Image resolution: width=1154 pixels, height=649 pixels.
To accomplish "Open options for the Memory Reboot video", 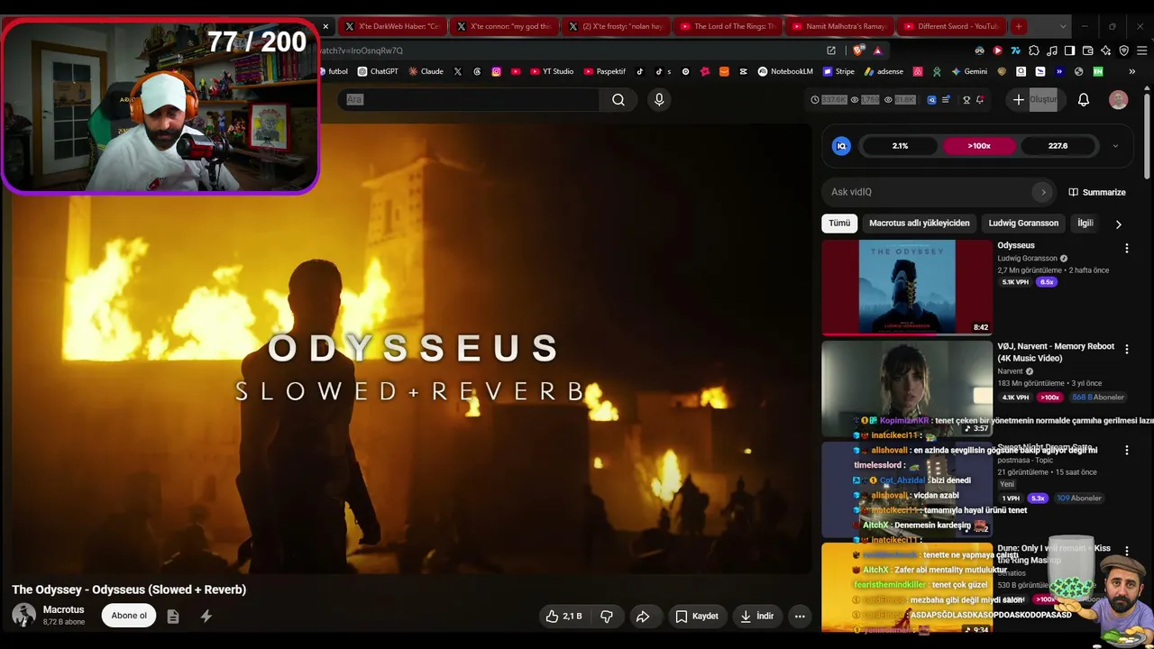I will pyautogui.click(x=1126, y=349).
